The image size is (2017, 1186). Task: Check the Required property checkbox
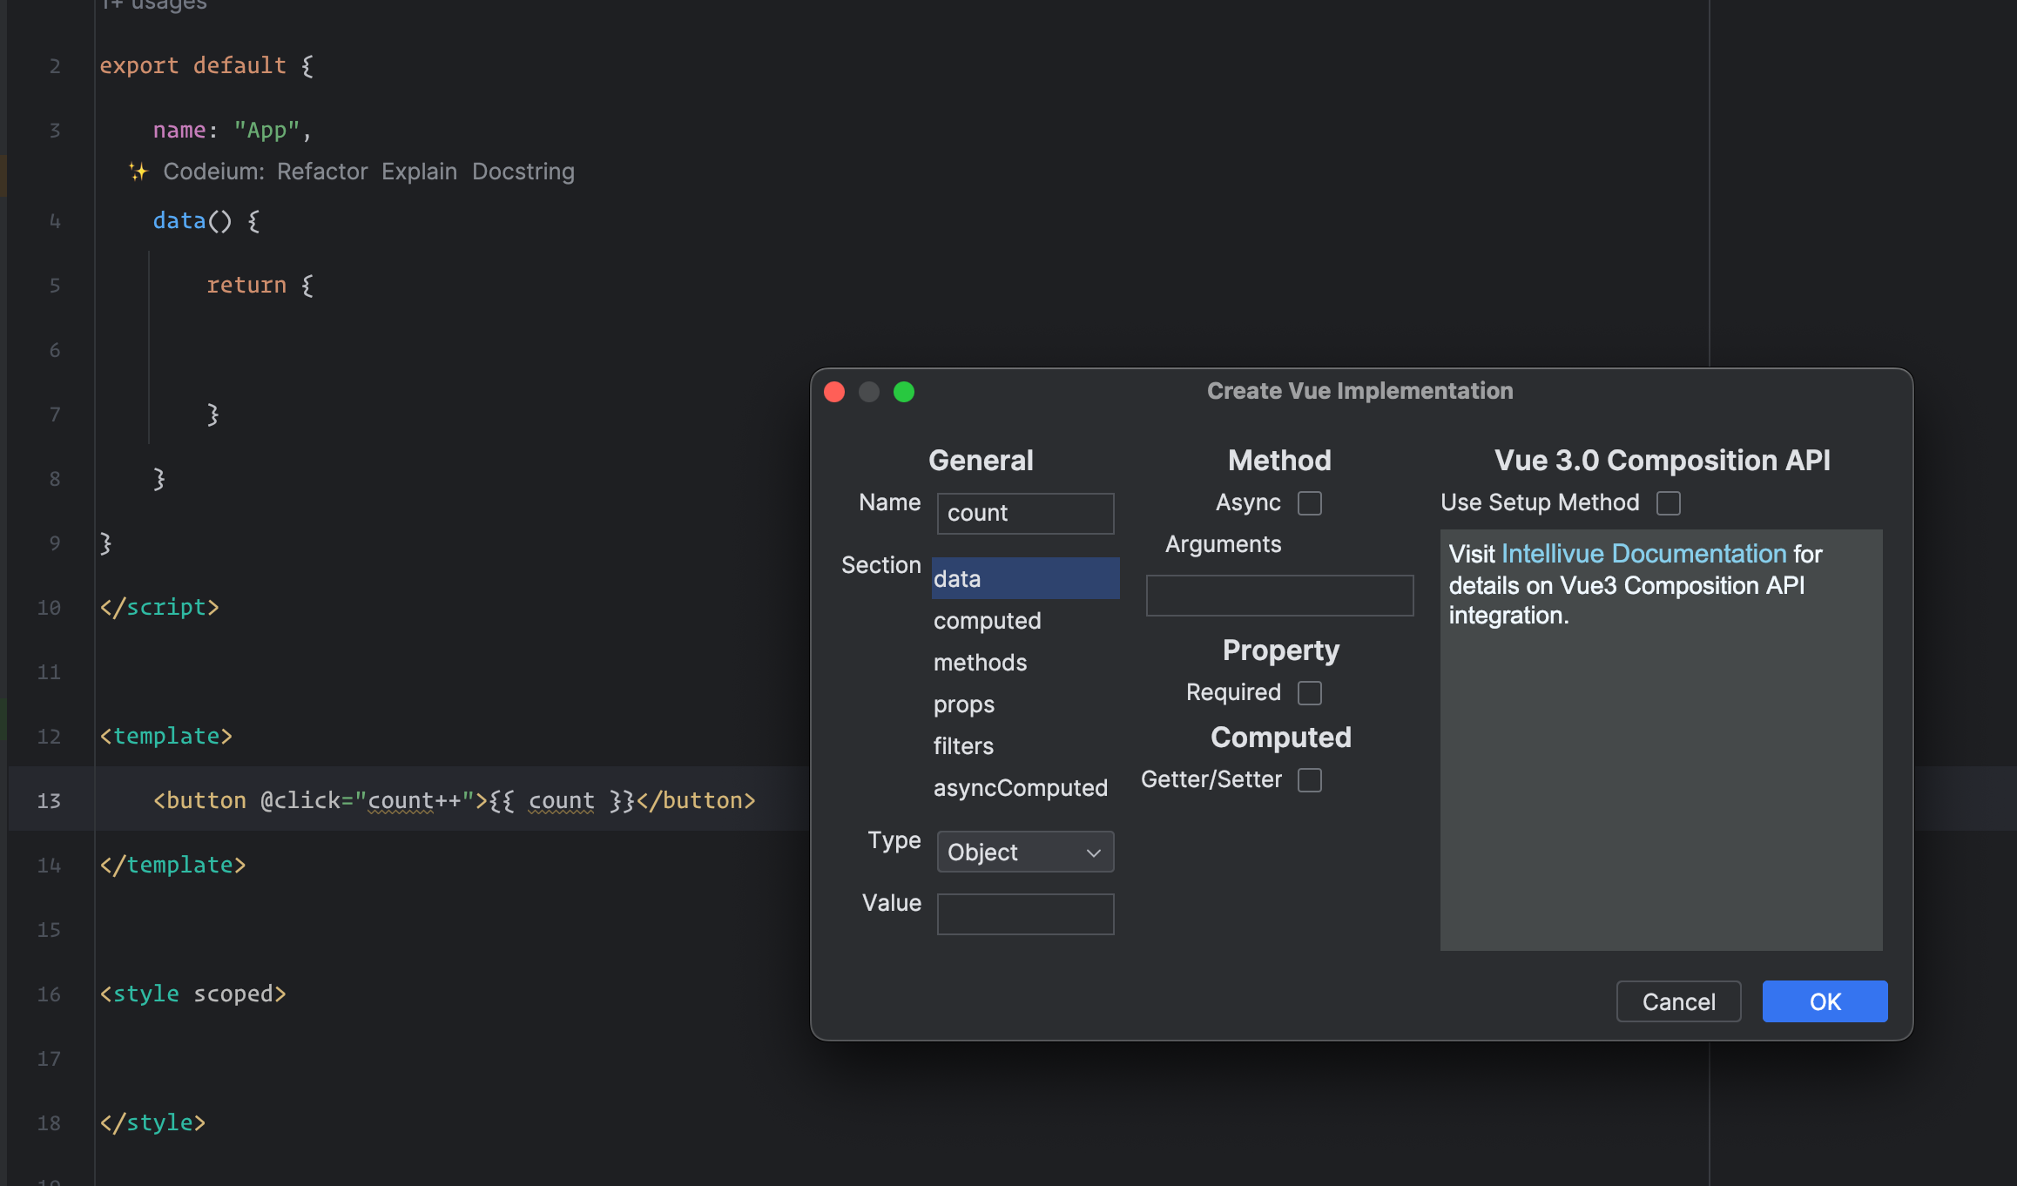tap(1309, 693)
